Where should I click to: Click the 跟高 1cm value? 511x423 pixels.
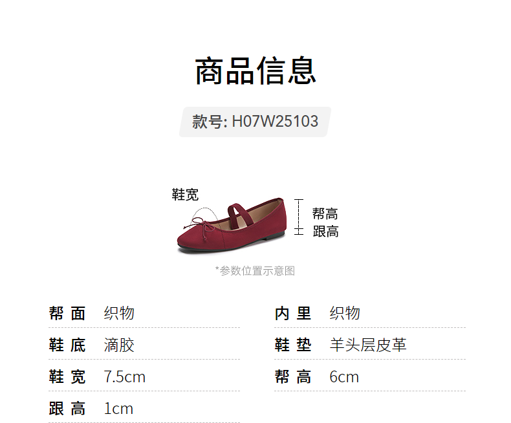(x=118, y=408)
